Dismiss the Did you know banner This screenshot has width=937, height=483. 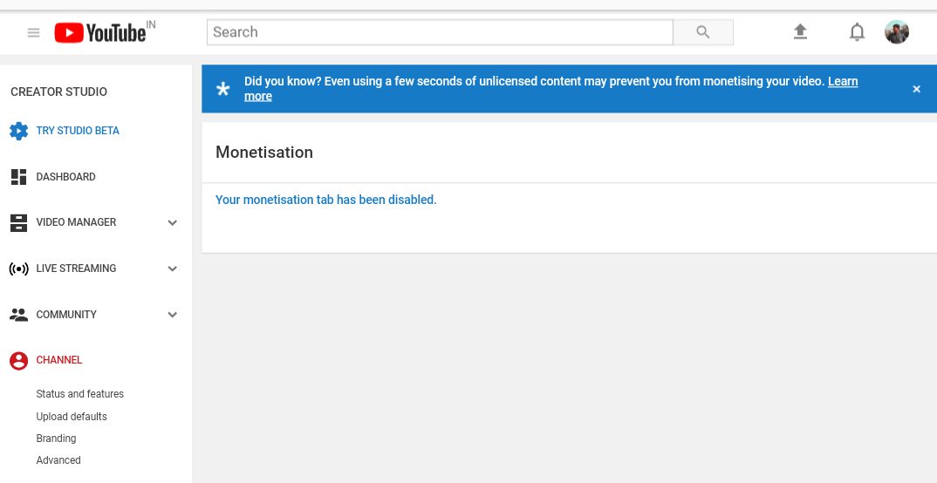[x=916, y=89]
